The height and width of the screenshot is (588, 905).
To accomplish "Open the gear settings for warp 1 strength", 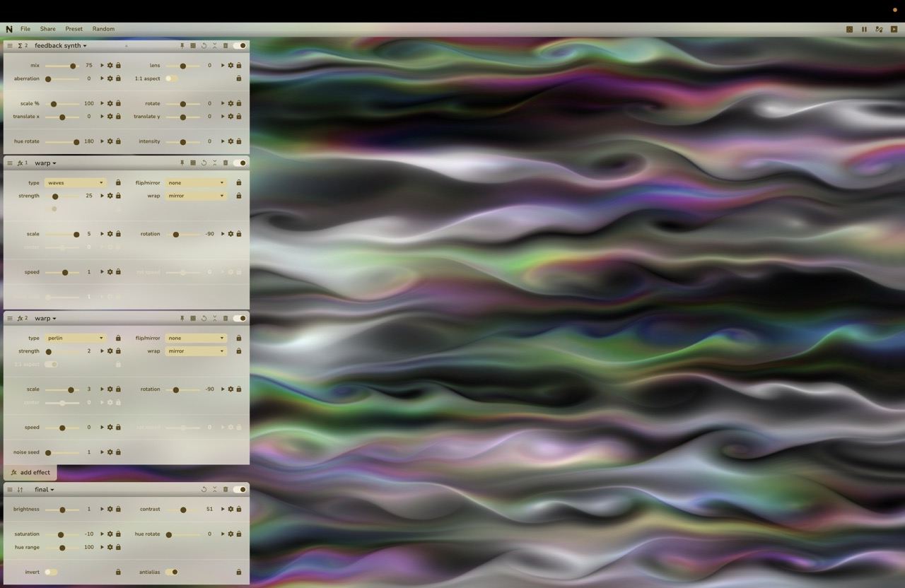I will pyautogui.click(x=110, y=196).
